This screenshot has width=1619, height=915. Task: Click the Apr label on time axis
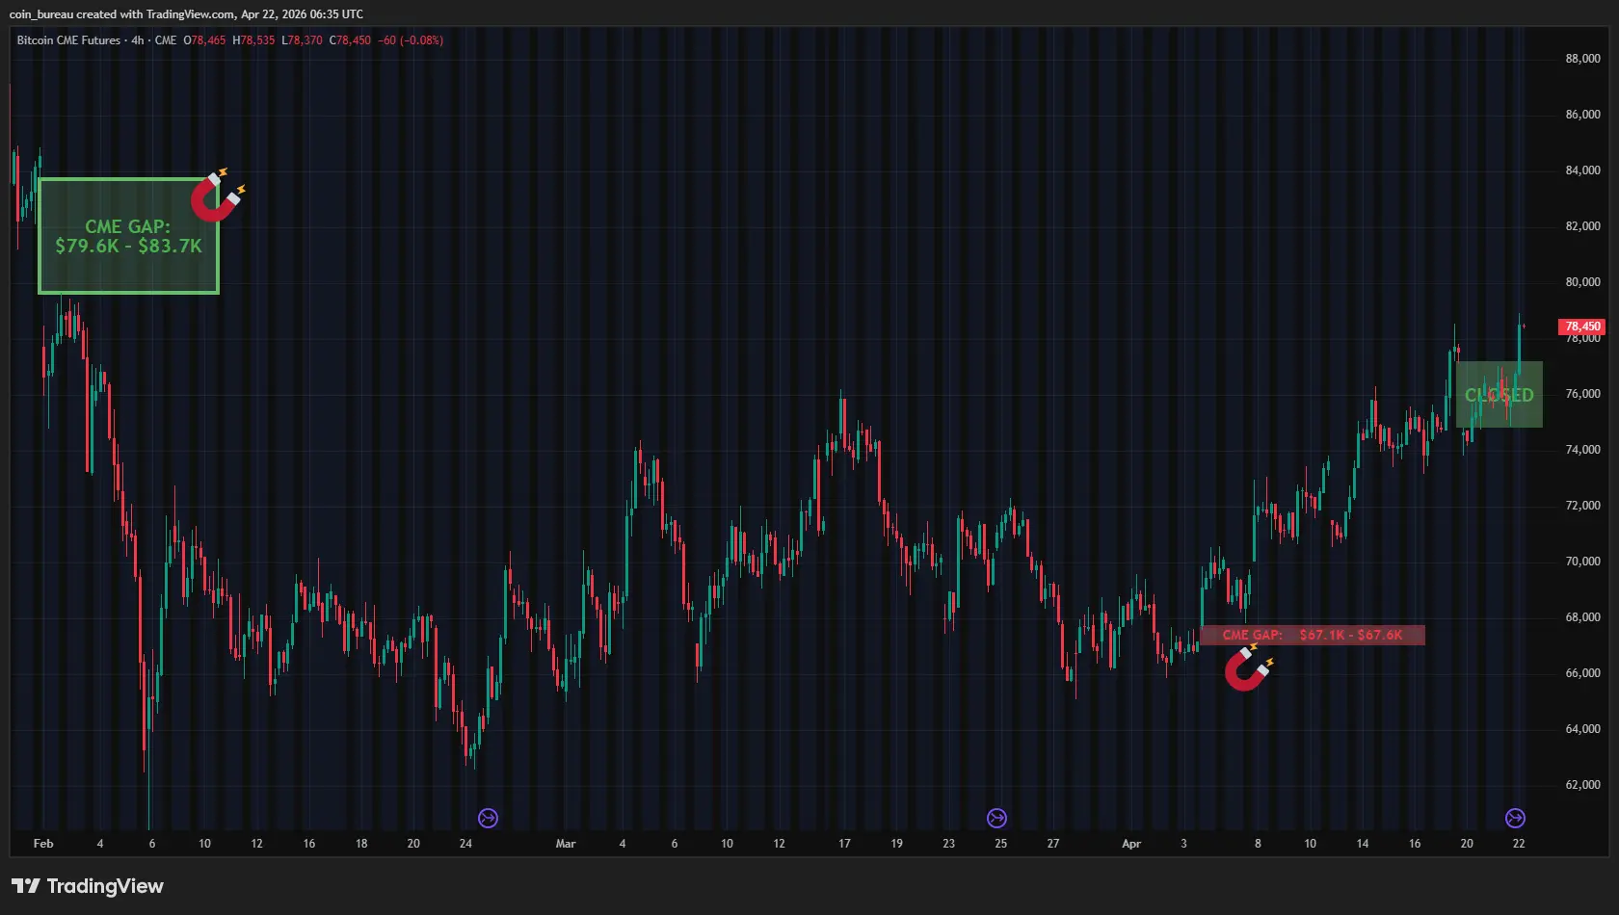click(1131, 844)
